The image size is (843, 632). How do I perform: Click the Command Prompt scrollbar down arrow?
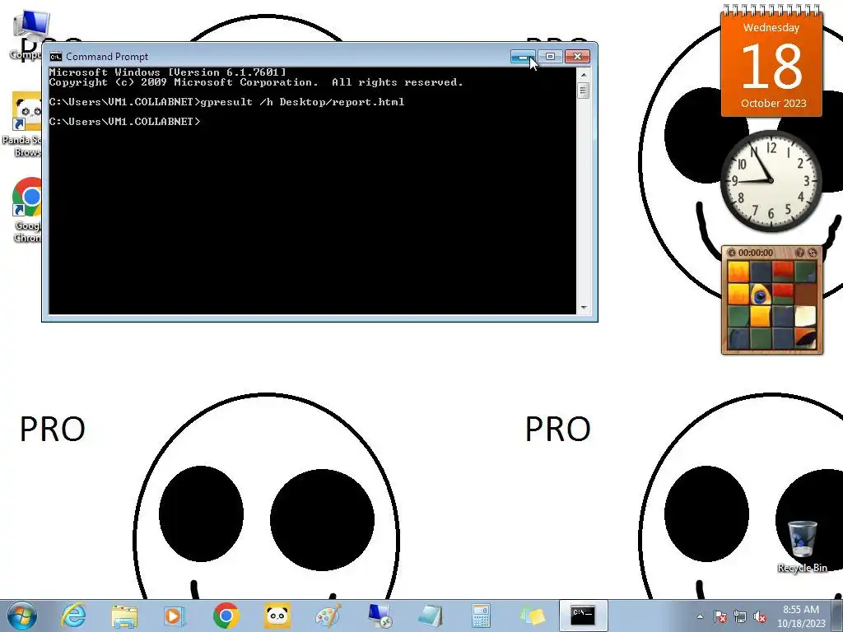[x=584, y=308]
